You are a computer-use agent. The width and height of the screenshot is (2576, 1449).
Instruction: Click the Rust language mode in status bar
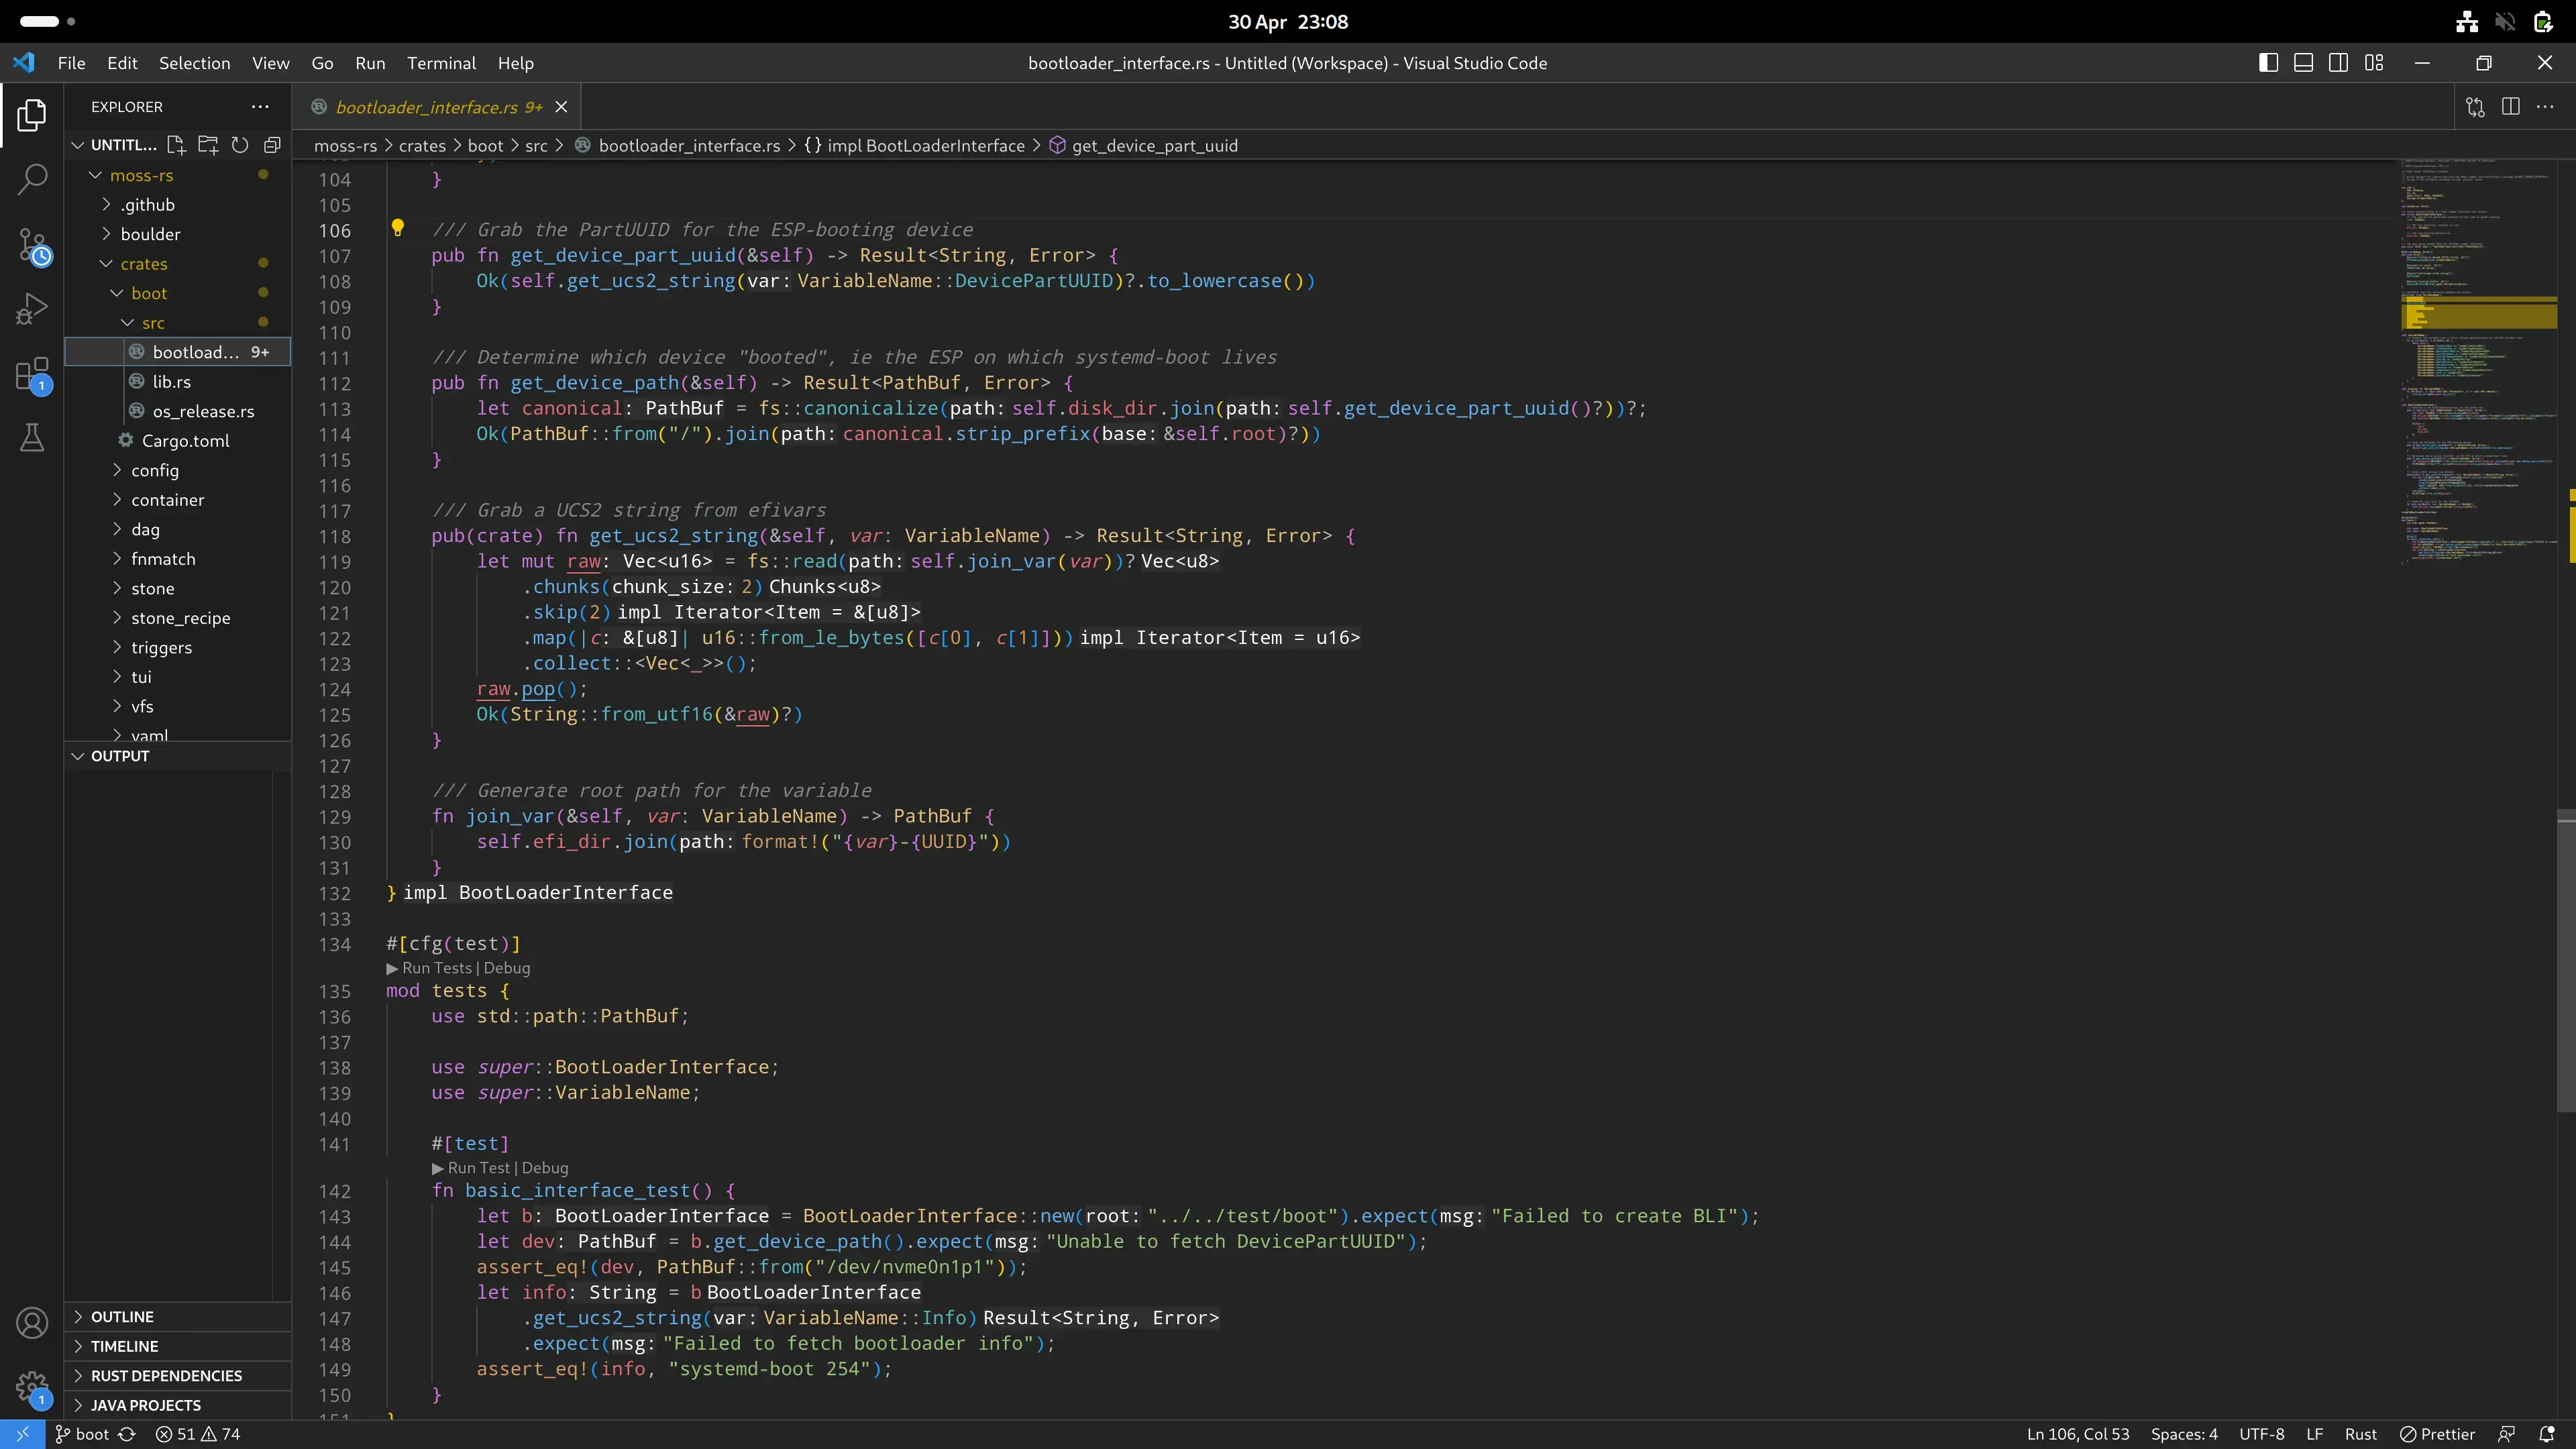coord(2360,1434)
